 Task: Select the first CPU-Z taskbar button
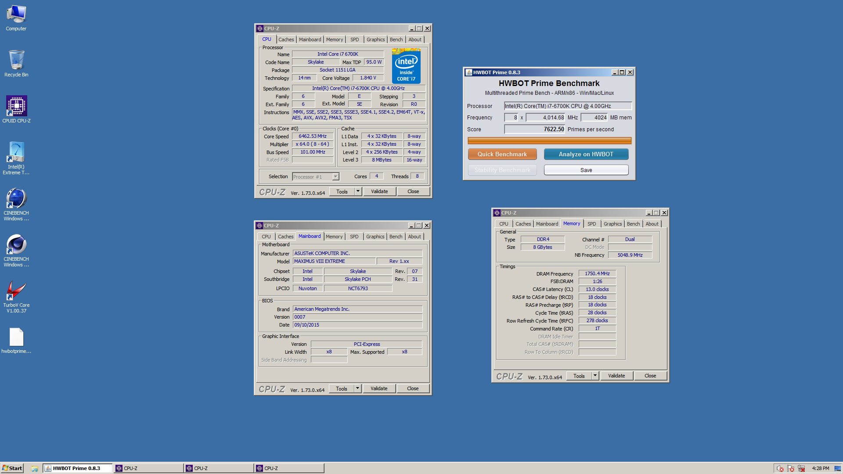[148, 468]
